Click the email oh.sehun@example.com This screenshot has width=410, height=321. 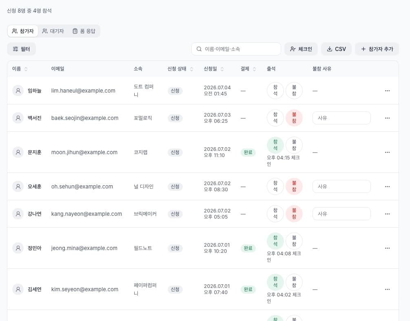pyautogui.click(x=82, y=186)
